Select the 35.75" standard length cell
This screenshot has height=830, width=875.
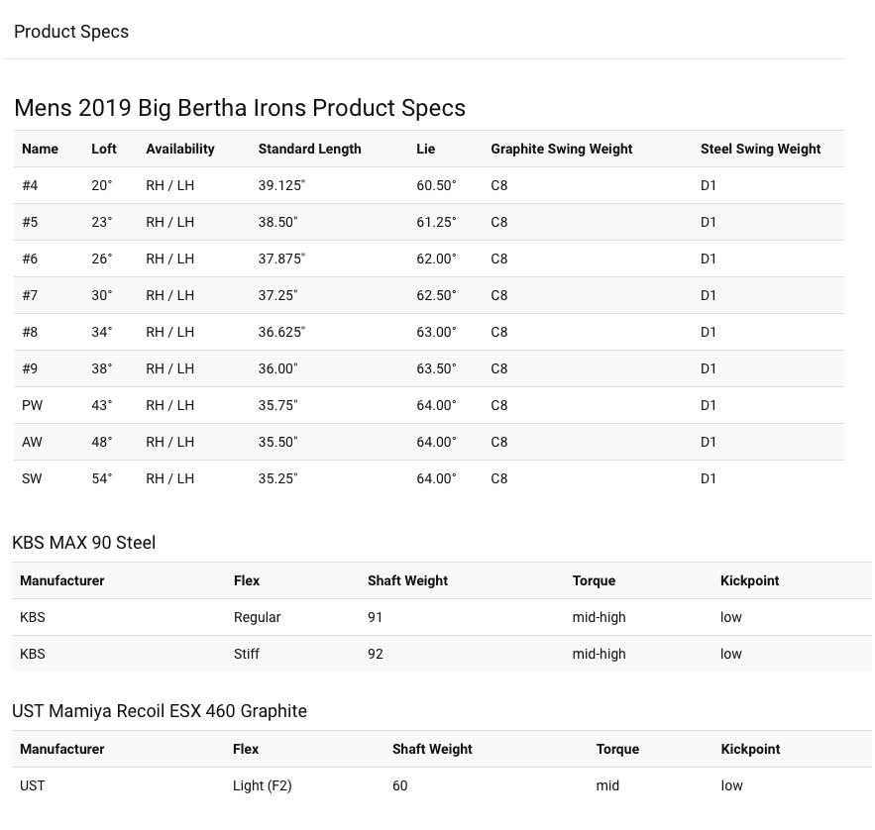(x=277, y=405)
